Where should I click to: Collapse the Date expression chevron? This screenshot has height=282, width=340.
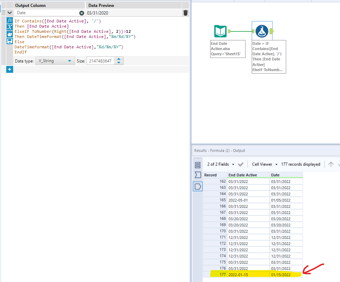click(x=10, y=13)
